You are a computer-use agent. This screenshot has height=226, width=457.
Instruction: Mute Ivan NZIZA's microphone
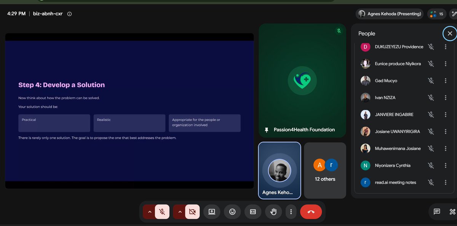coord(431,98)
